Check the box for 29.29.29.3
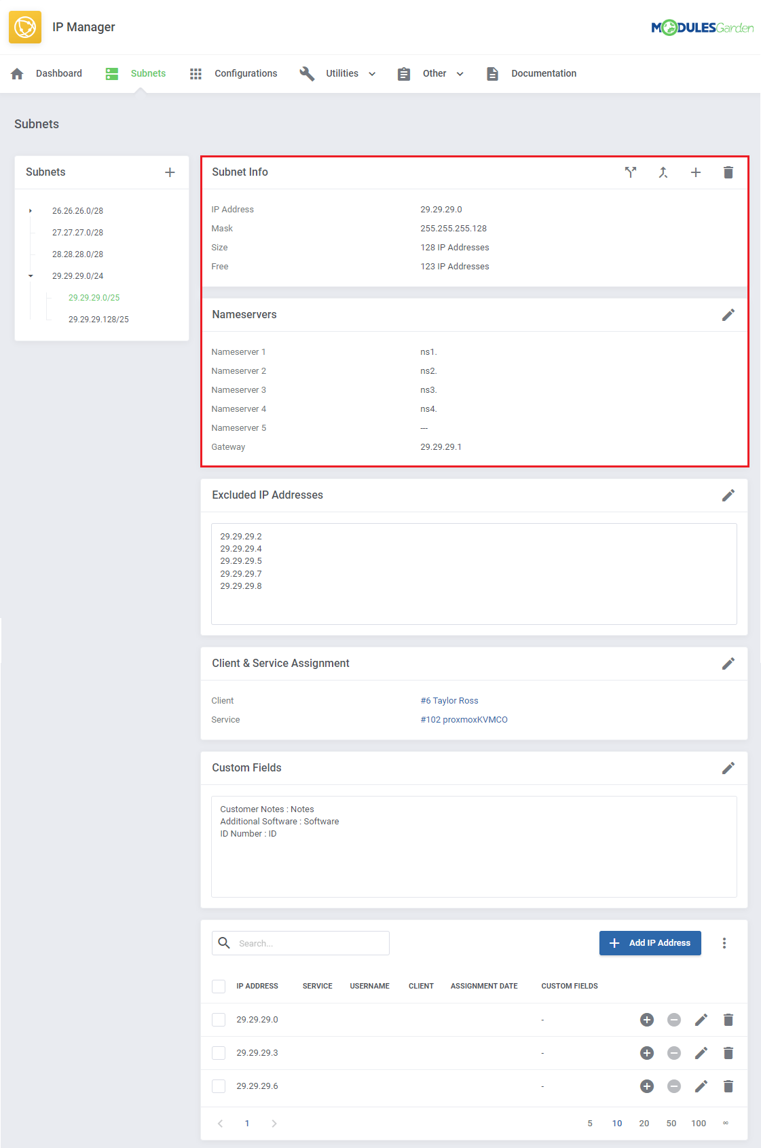 pyautogui.click(x=219, y=1053)
